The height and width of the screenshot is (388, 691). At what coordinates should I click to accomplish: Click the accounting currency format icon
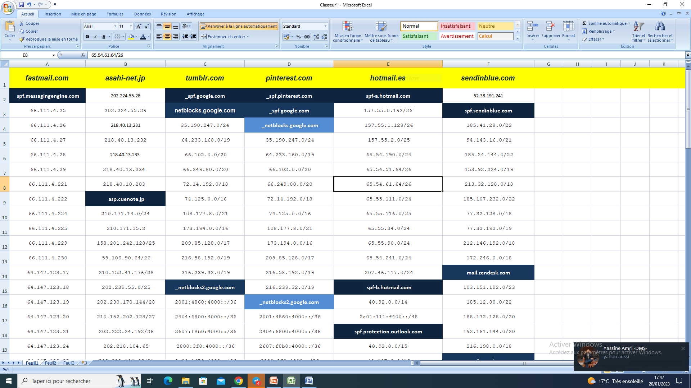286,37
